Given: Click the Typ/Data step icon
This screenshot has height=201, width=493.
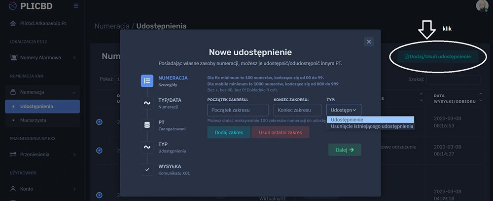Looking at the screenshot, I should (147, 103).
